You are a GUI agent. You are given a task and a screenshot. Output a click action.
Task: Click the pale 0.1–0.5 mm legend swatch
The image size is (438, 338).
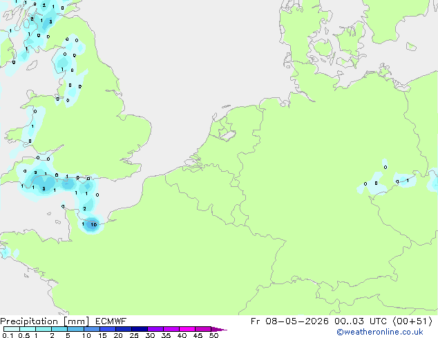(12, 329)
